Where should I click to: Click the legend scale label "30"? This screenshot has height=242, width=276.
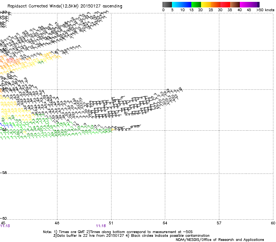click(x=220, y=10)
